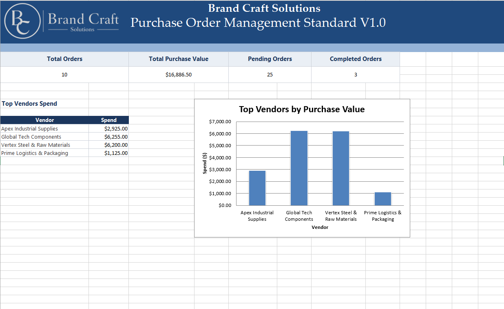Select the 'Purchase Order Management Standard V1.0' heading
This screenshot has width=504, height=309.
click(258, 22)
